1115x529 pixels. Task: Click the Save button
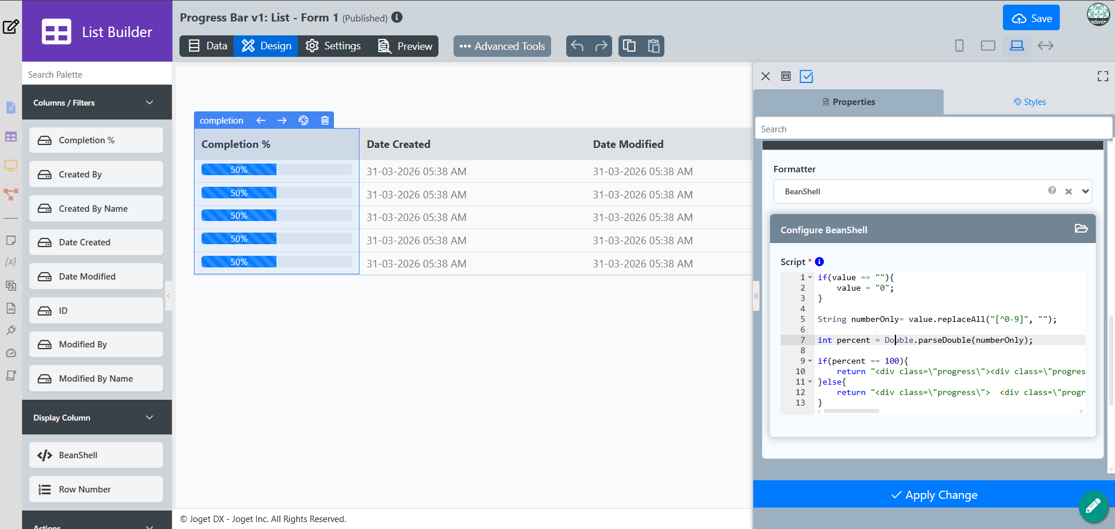(1031, 18)
